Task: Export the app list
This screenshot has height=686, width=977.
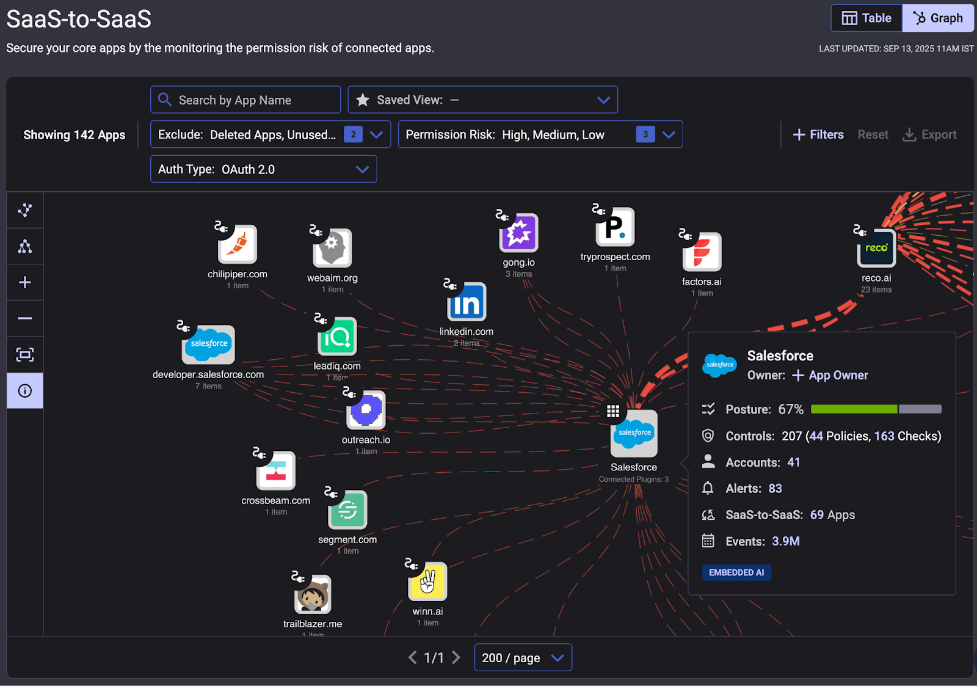Action: [x=930, y=134]
